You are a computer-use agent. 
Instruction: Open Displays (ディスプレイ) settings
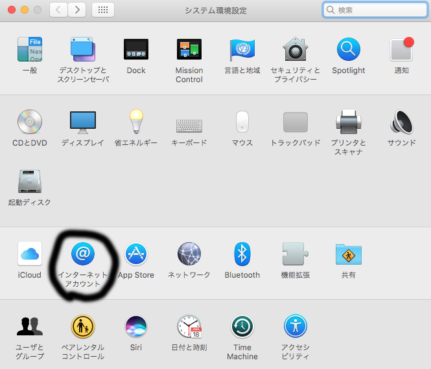click(x=83, y=122)
